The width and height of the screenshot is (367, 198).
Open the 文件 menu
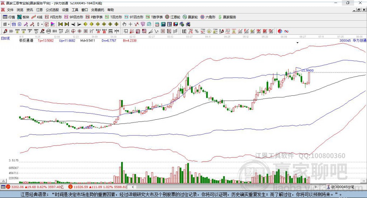[x=10, y=10]
